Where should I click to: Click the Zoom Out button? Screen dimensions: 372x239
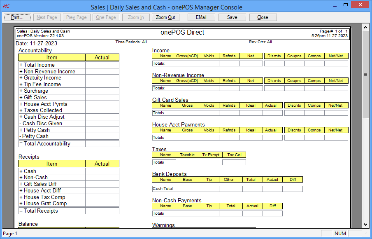click(165, 17)
